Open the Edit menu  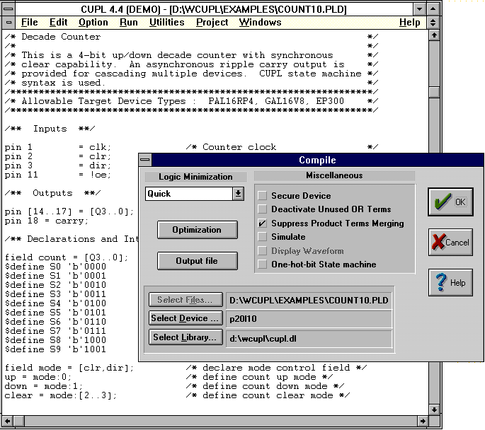pos(59,23)
